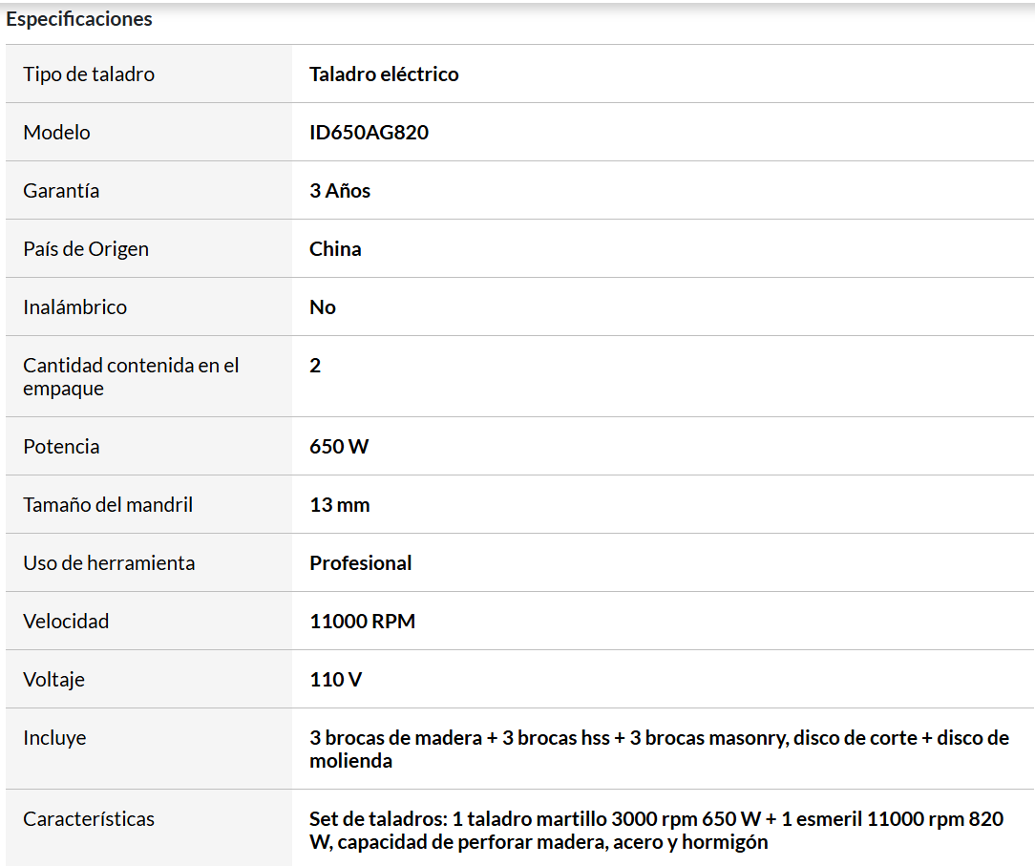Click the Profesional tool use value
The height and width of the screenshot is (866, 1035).
(x=361, y=563)
